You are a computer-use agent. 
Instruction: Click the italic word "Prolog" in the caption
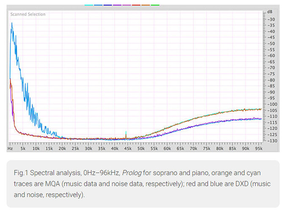tap(132, 173)
